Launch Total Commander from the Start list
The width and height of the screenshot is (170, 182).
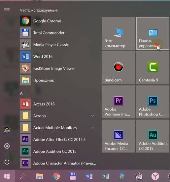tap(58, 33)
